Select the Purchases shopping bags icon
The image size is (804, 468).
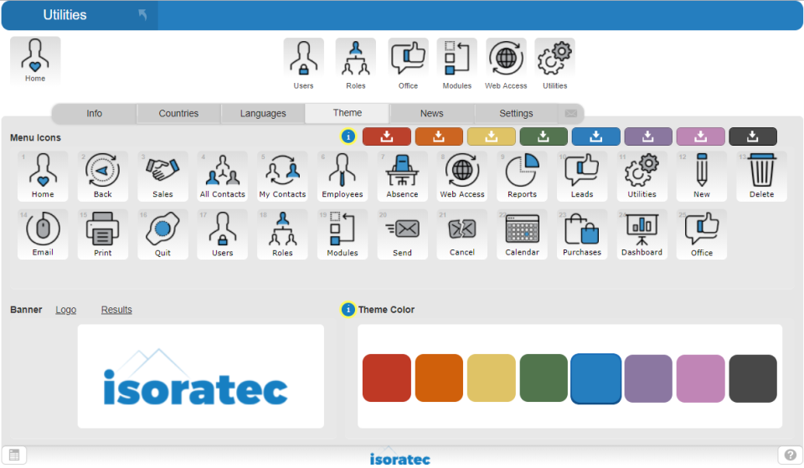click(582, 234)
